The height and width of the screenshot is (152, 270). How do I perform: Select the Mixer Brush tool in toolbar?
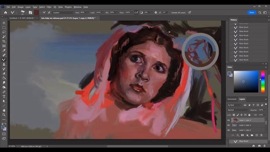(4, 60)
